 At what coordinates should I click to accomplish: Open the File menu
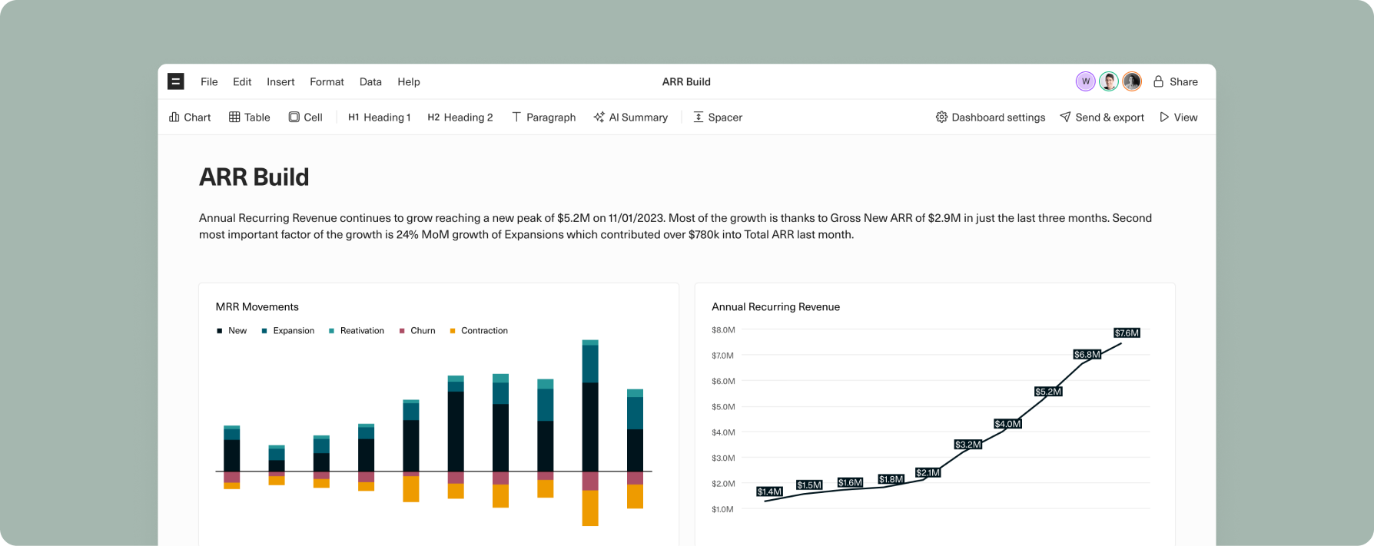[x=209, y=81]
